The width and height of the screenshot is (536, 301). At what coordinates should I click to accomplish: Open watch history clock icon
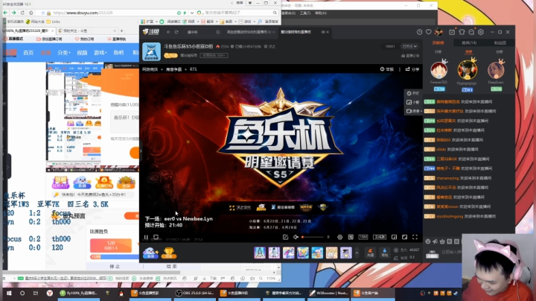(x=419, y=32)
